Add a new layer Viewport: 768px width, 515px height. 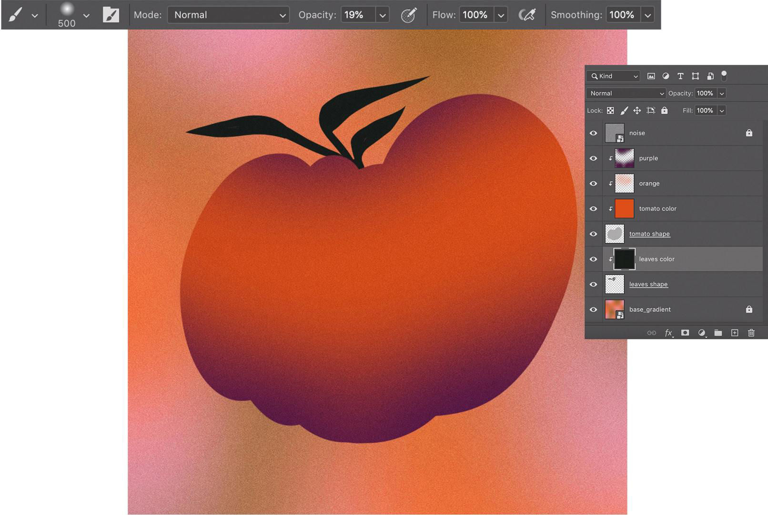tap(735, 333)
